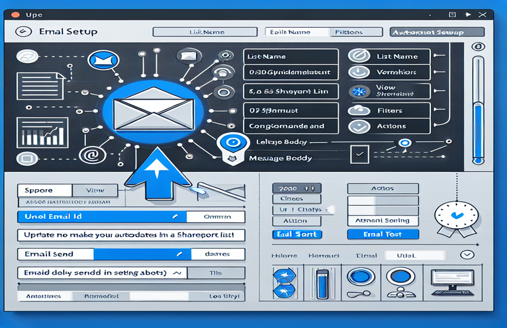Toggle the checkbox next to Message Body
Image resolution: width=507 pixels, height=328 pixels.
[x=359, y=154]
